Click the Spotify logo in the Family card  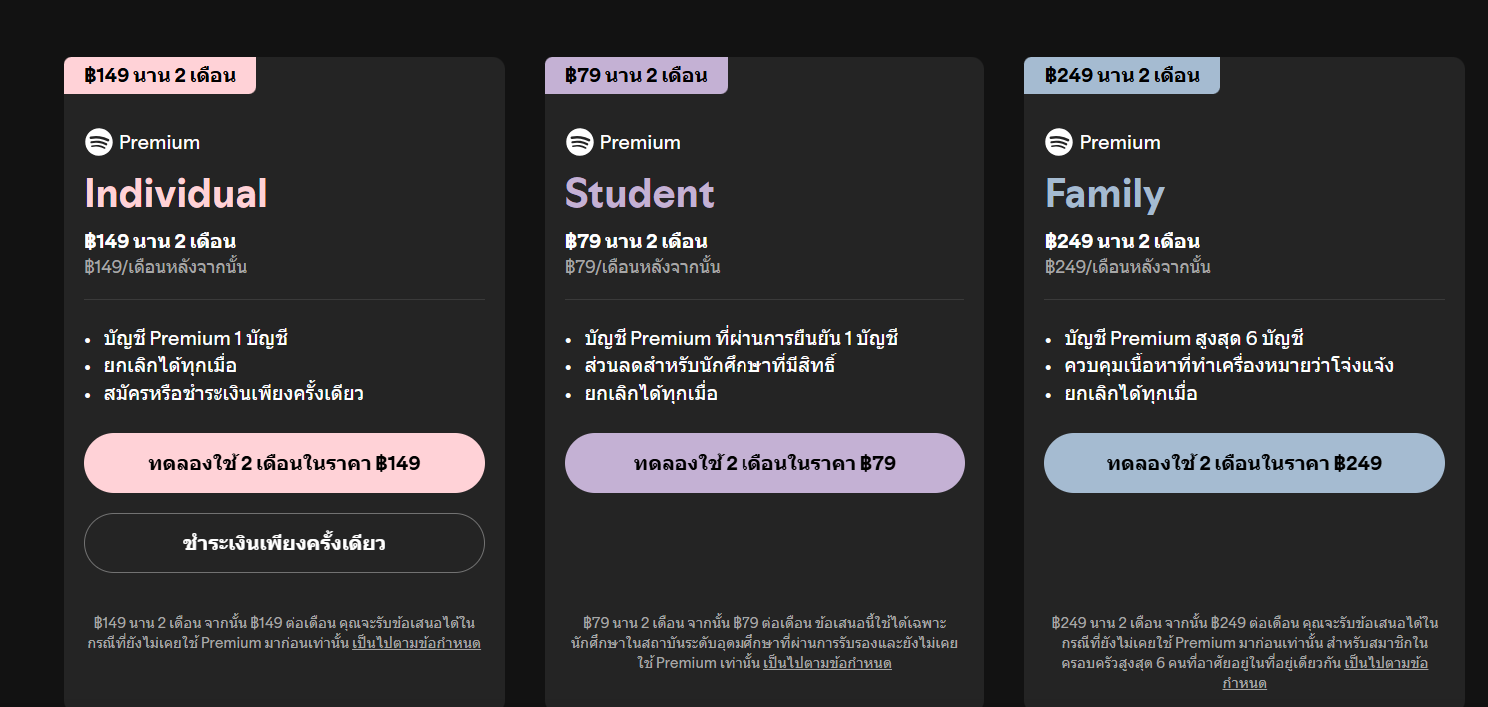1059,142
